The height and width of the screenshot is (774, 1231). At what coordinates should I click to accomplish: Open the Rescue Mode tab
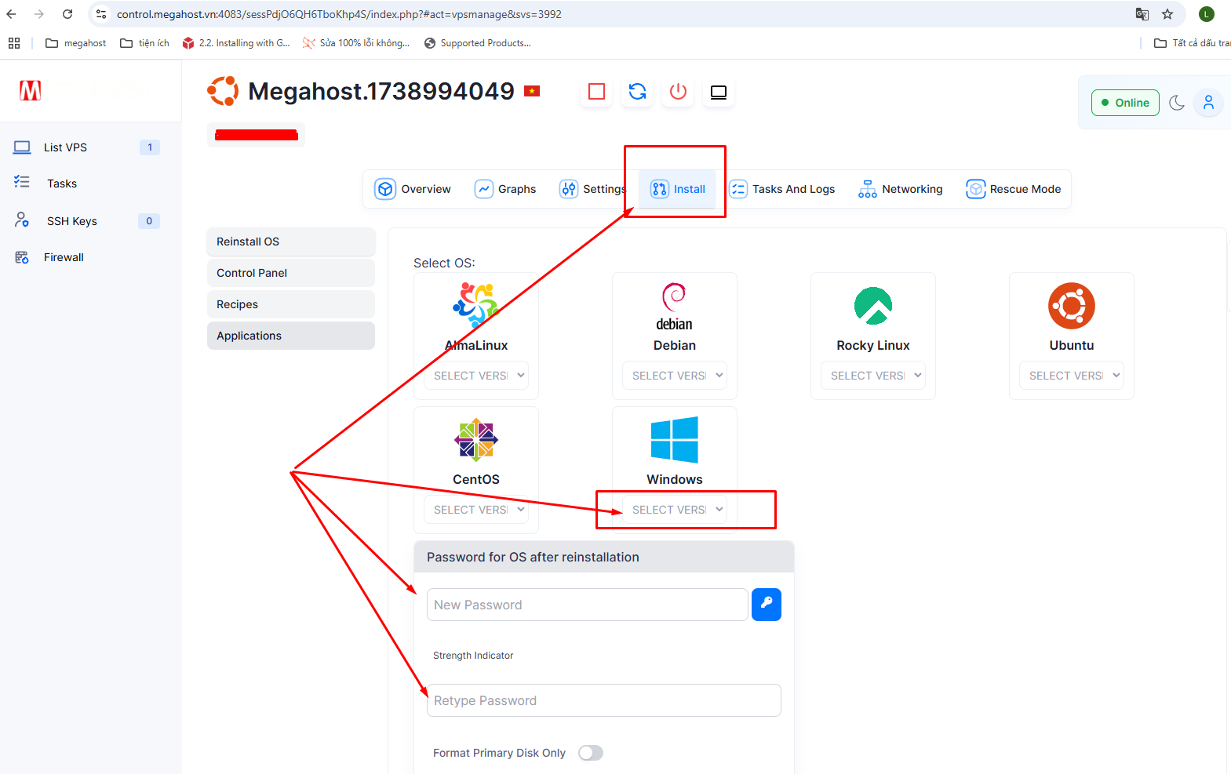pos(1013,189)
